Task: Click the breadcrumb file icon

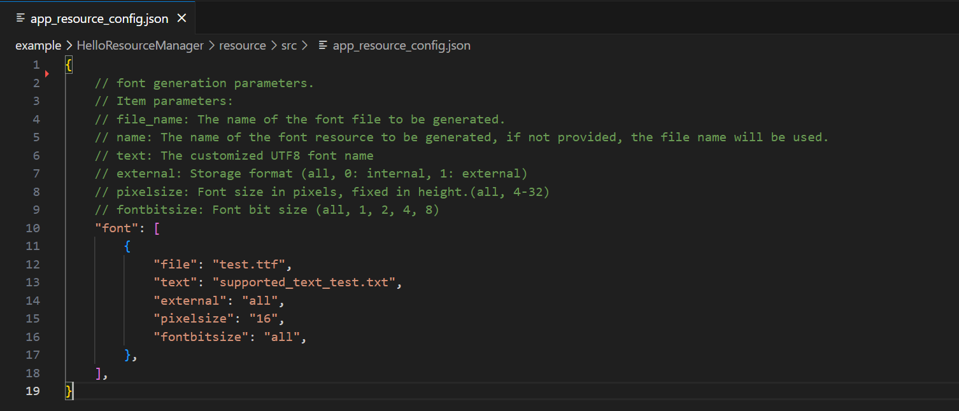Action: pos(323,46)
